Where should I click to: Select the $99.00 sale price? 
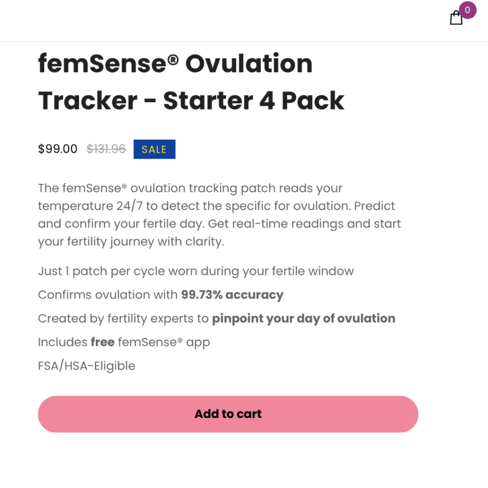[58, 149]
